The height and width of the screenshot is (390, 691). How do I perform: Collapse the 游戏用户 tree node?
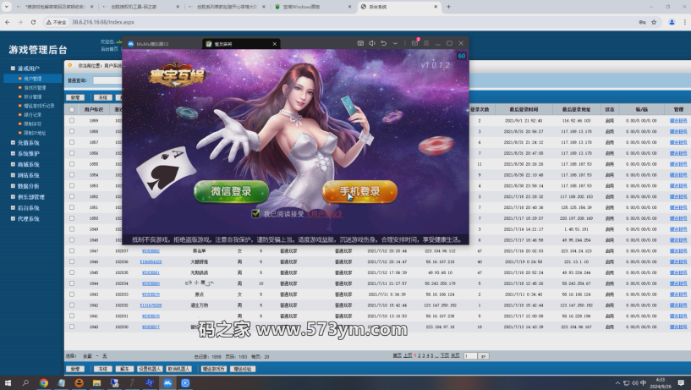(x=13, y=69)
